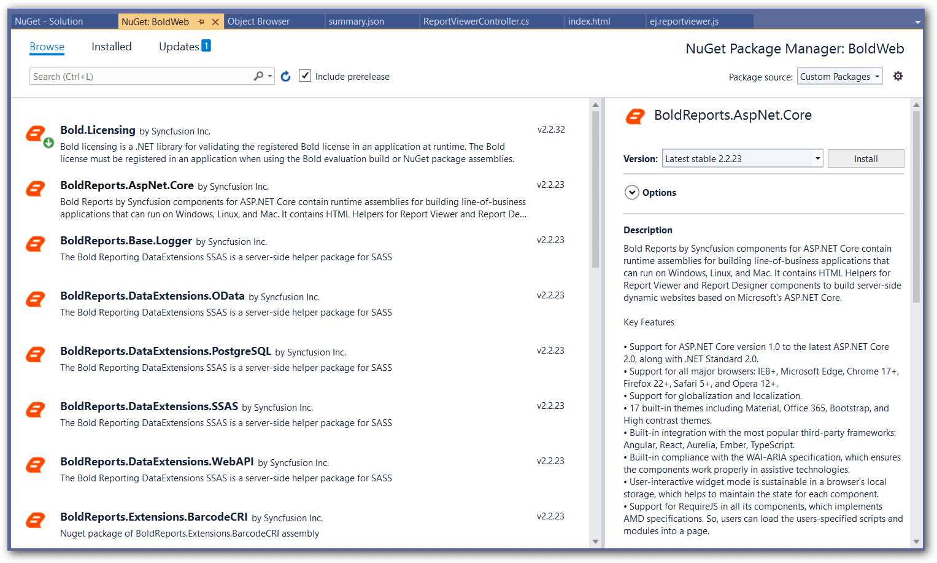Select the Bold.Licensing package name
This screenshot has width=937, height=563.
point(98,130)
